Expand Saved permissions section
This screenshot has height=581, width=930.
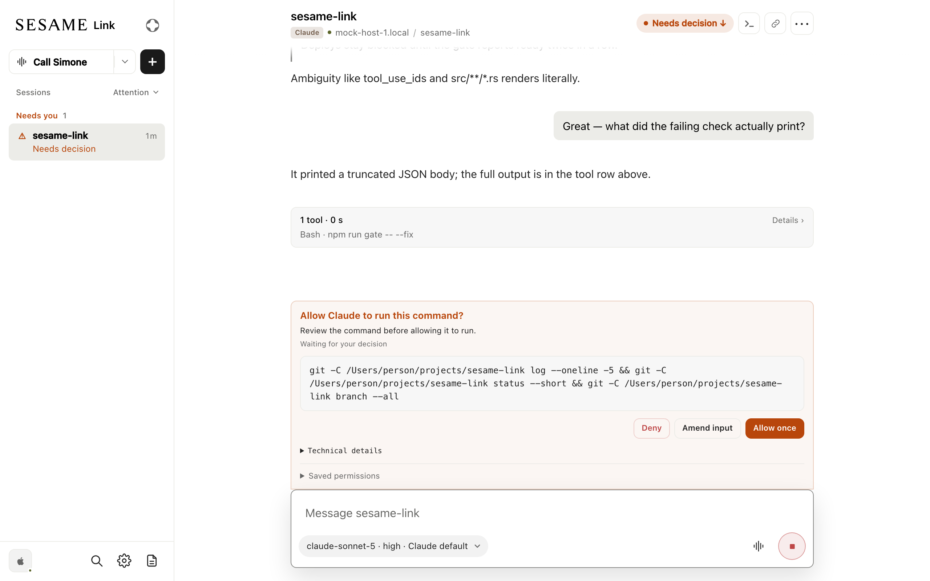[340, 476]
